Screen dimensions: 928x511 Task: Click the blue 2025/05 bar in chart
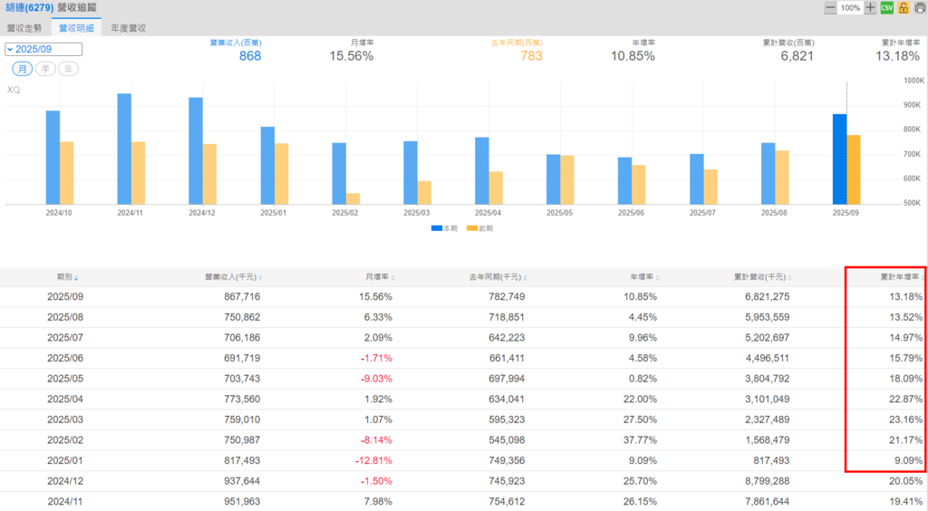pyautogui.click(x=554, y=179)
